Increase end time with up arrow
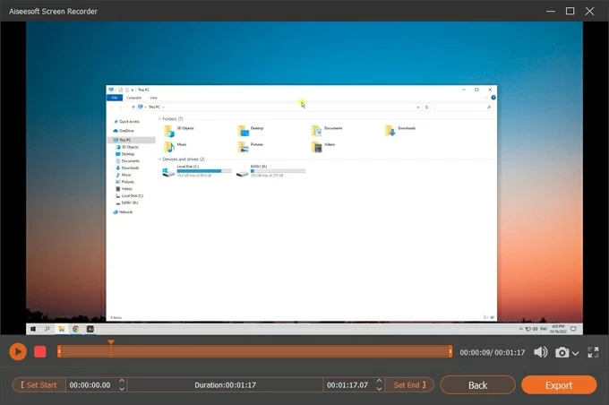This screenshot has height=405, width=609. 380,381
